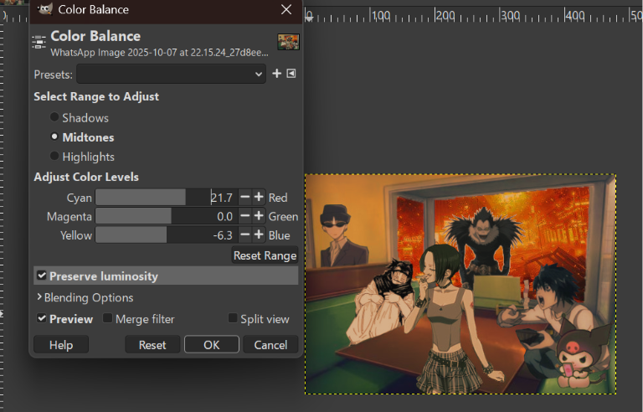Viewport: 643px width, 412px height.
Task: Open the presets management menu icon
Action: pyautogui.click(x=291, y=74)
